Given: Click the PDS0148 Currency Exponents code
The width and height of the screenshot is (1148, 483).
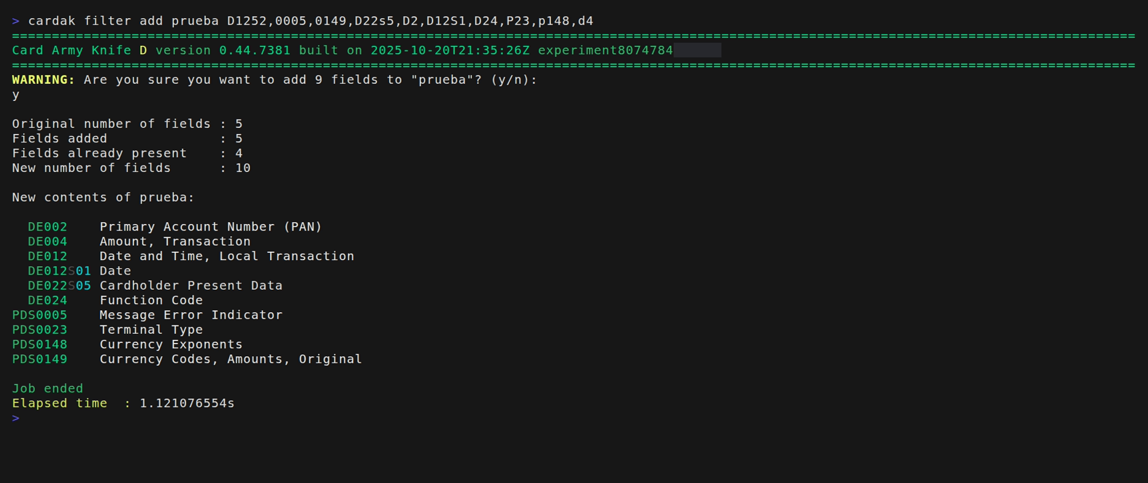Looking at the screenshot, I should click(x=40, y=345).
